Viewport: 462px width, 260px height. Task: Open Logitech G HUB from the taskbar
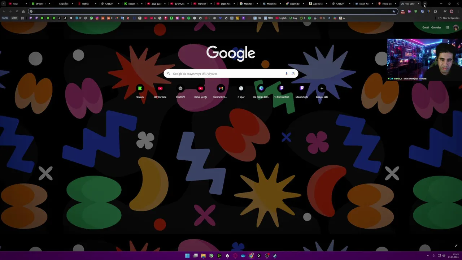point(259,256)
